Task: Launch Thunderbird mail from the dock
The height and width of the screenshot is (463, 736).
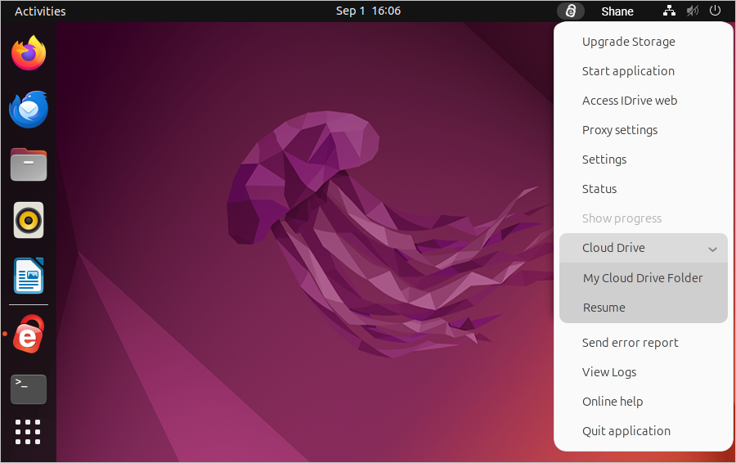Action: [x=29, y=110]
